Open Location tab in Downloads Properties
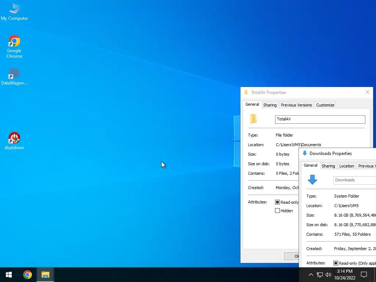The width and height of the screenshot is (376, 282). (347, 166)
